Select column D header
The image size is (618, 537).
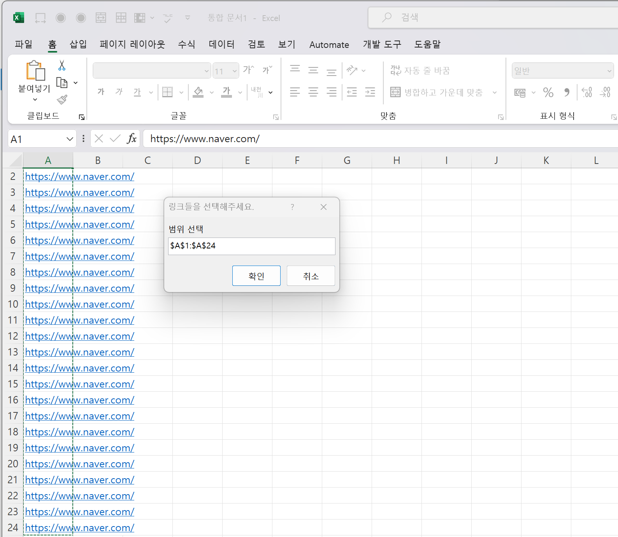[x=198, y=160]
